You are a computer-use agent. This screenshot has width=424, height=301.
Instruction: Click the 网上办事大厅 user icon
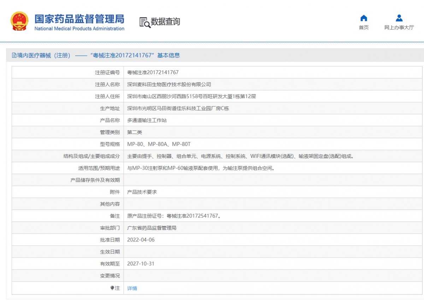399,18
